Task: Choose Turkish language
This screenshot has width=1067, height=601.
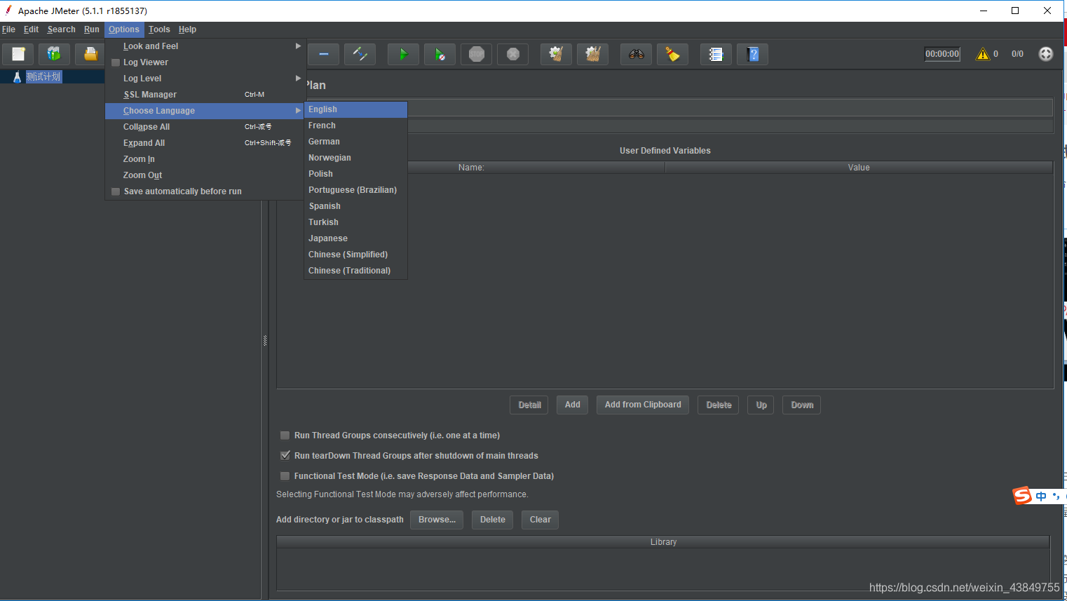Action: [x=355, y=222]
